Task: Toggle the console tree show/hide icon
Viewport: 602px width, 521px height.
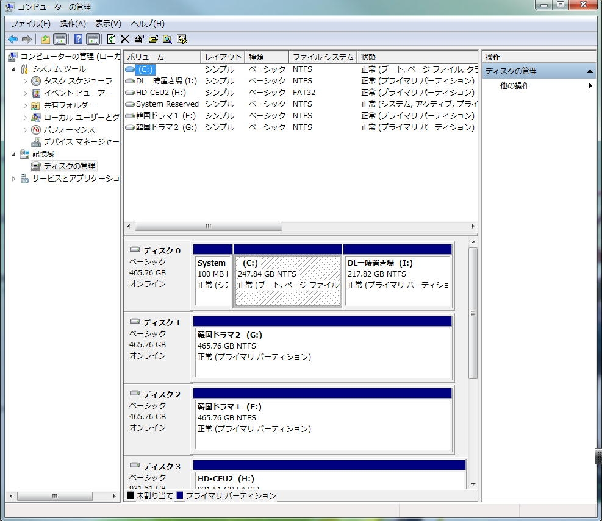Action: pyautogui.click(x=60, y=39)
